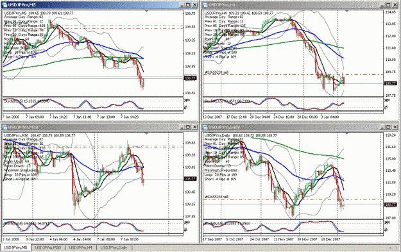The width and height of the screenshot is (401, 252).
Task: Minimize the USDJPYm,M5 chart window
Action: click(x=182, y=4)
